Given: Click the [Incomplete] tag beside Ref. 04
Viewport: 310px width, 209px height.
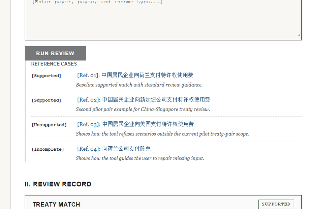Looking at the screenshot, I should 48,149.
